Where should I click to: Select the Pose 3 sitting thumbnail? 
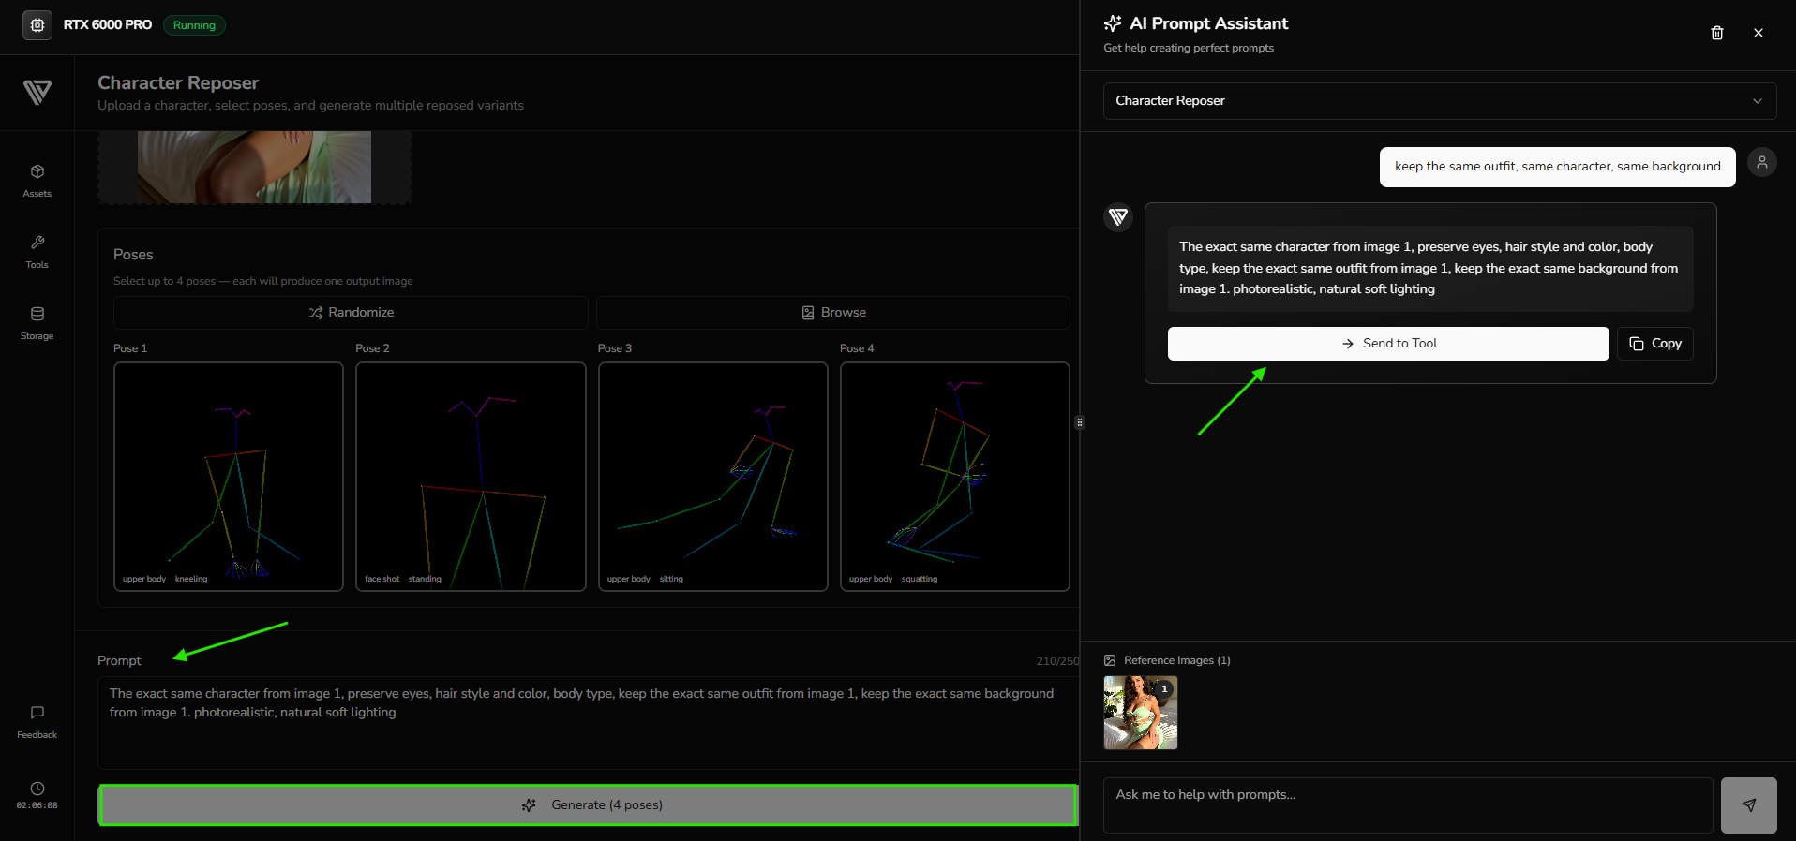click(x=712, y=477)
